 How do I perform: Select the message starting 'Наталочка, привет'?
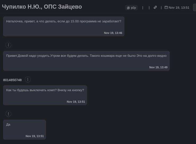64,21
